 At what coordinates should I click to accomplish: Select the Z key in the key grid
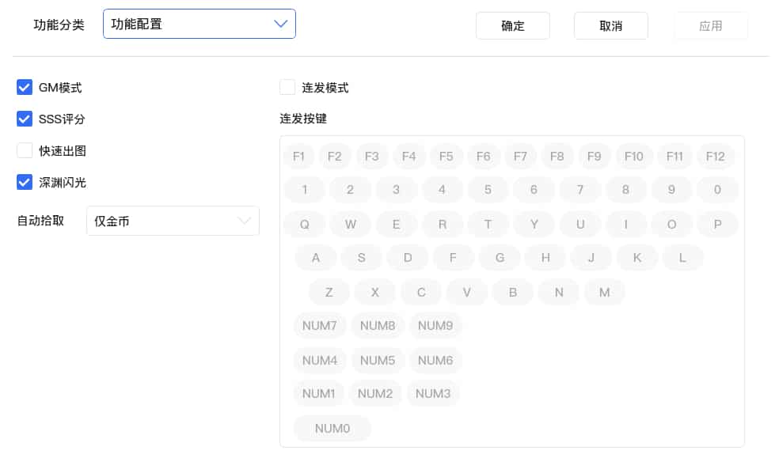coord(329,292)
